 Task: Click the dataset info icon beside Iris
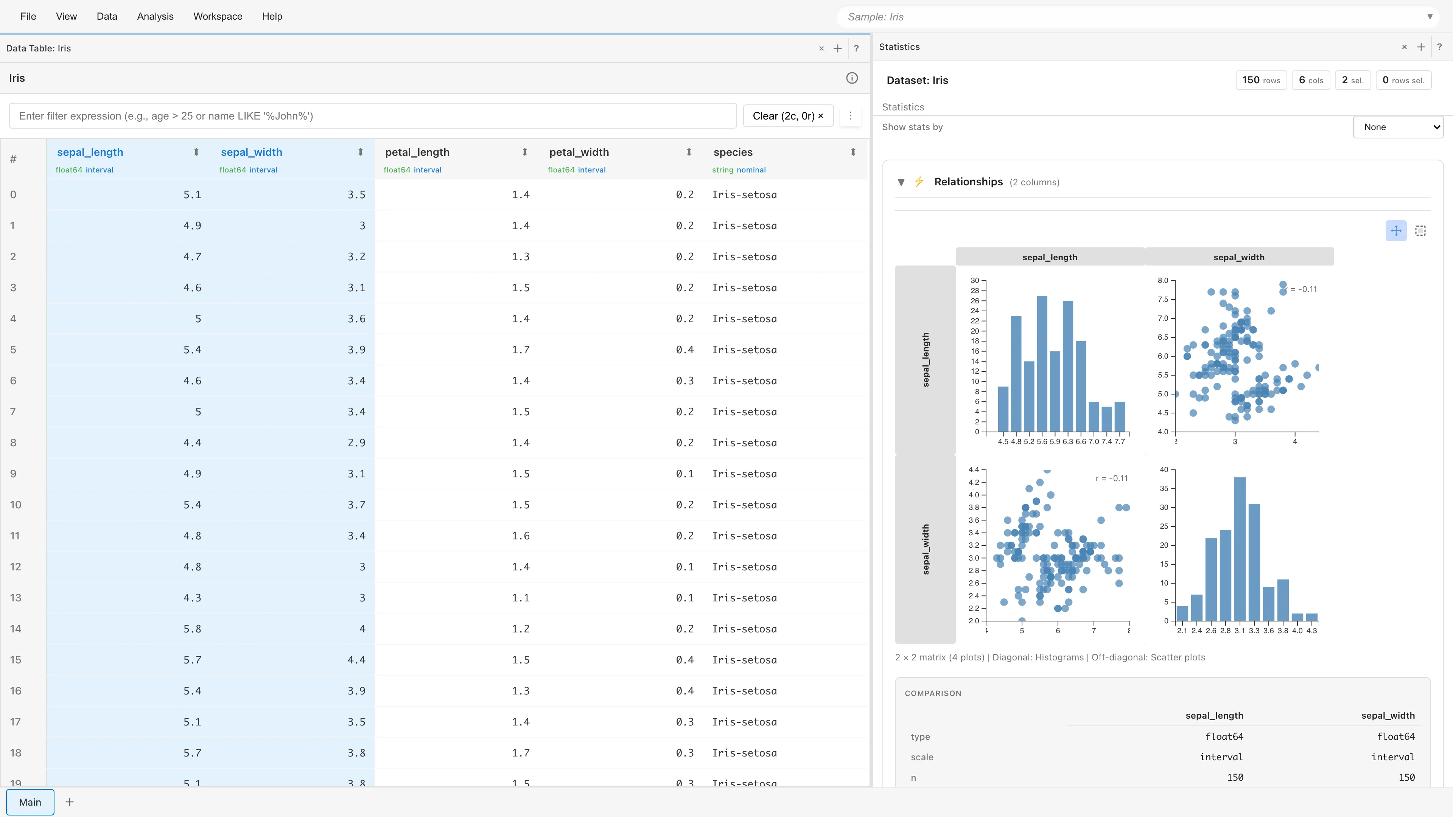(x=852, y=78)
